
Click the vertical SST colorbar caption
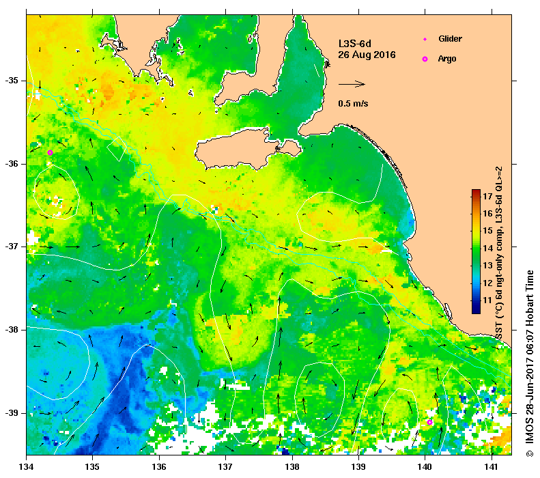[x=499, y=253]
